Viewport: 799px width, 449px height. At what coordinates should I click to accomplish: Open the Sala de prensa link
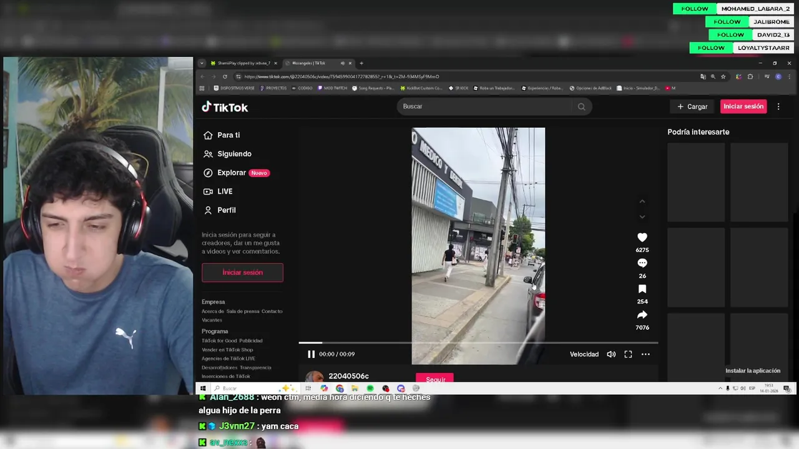pos(243,311)
